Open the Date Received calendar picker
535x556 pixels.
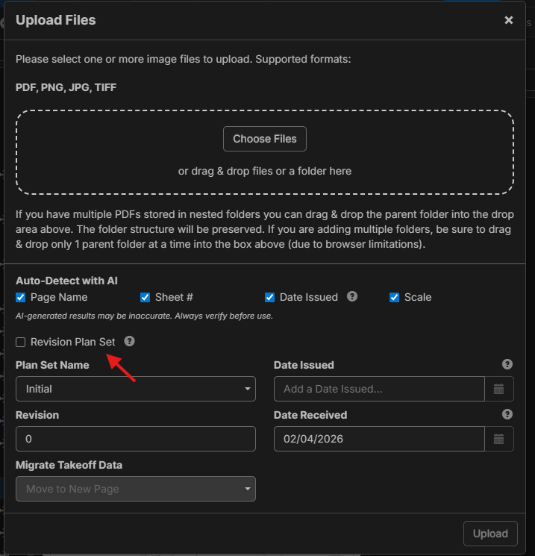499,439
